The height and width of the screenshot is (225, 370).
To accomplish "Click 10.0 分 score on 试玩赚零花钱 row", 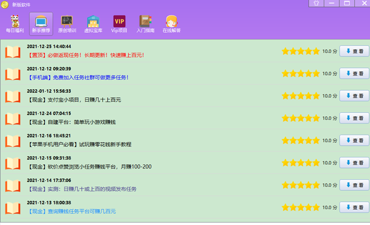I will coord(330,141).
